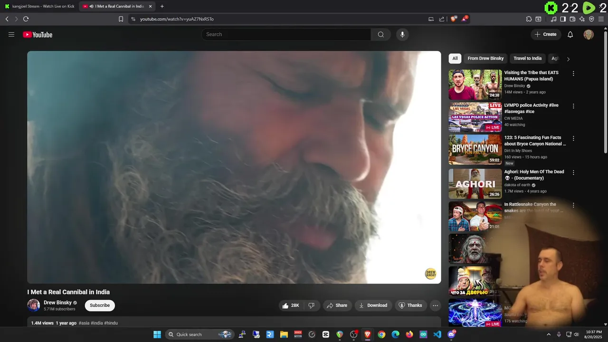
Task: Open the account avatar menu
Action: [589, 34]
